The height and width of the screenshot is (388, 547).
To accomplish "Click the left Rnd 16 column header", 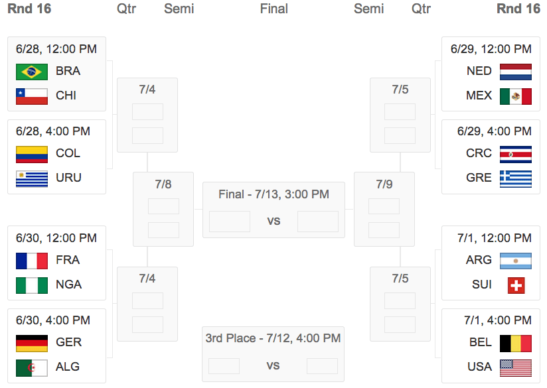I will (29, 9).
